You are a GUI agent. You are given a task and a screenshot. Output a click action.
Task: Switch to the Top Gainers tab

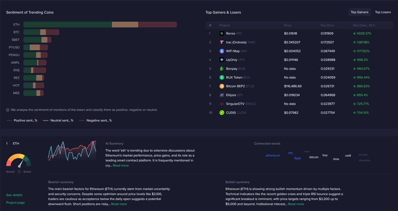coord(360,12)
